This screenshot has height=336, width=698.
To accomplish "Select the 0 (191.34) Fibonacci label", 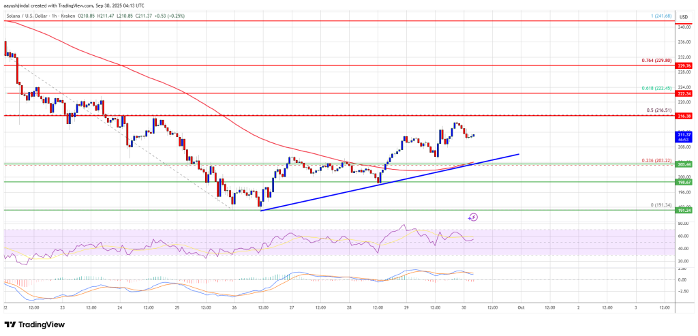I will tap(660, 205).
